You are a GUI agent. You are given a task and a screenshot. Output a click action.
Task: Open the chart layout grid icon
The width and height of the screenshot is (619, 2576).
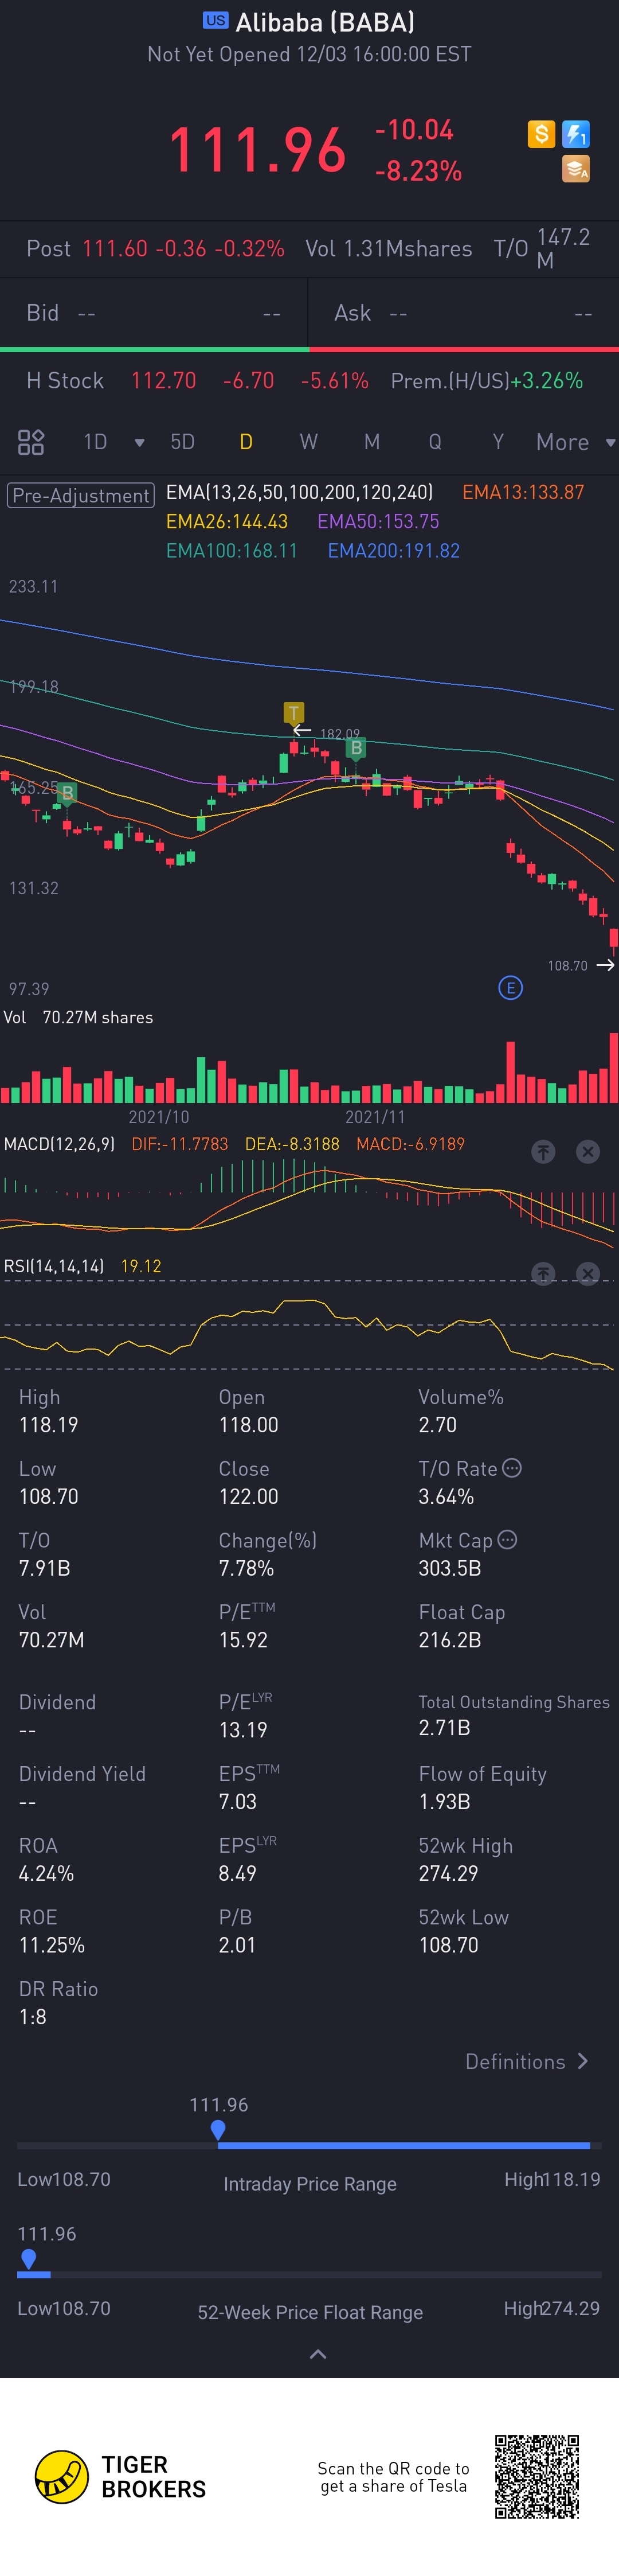click(x=31, y=442)
